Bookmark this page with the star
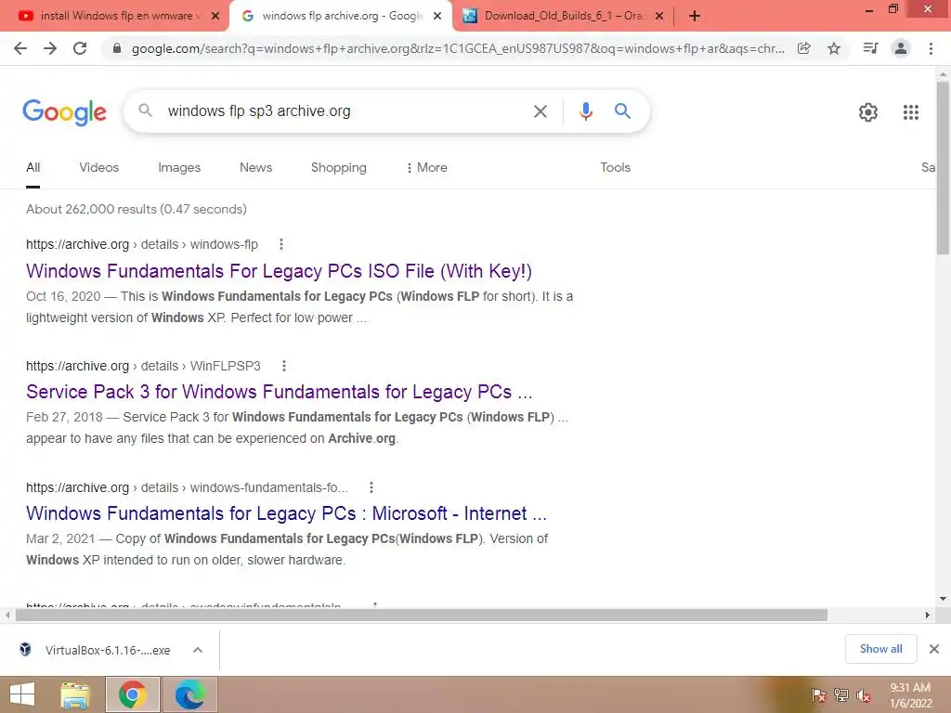 [x=834, y=48]
